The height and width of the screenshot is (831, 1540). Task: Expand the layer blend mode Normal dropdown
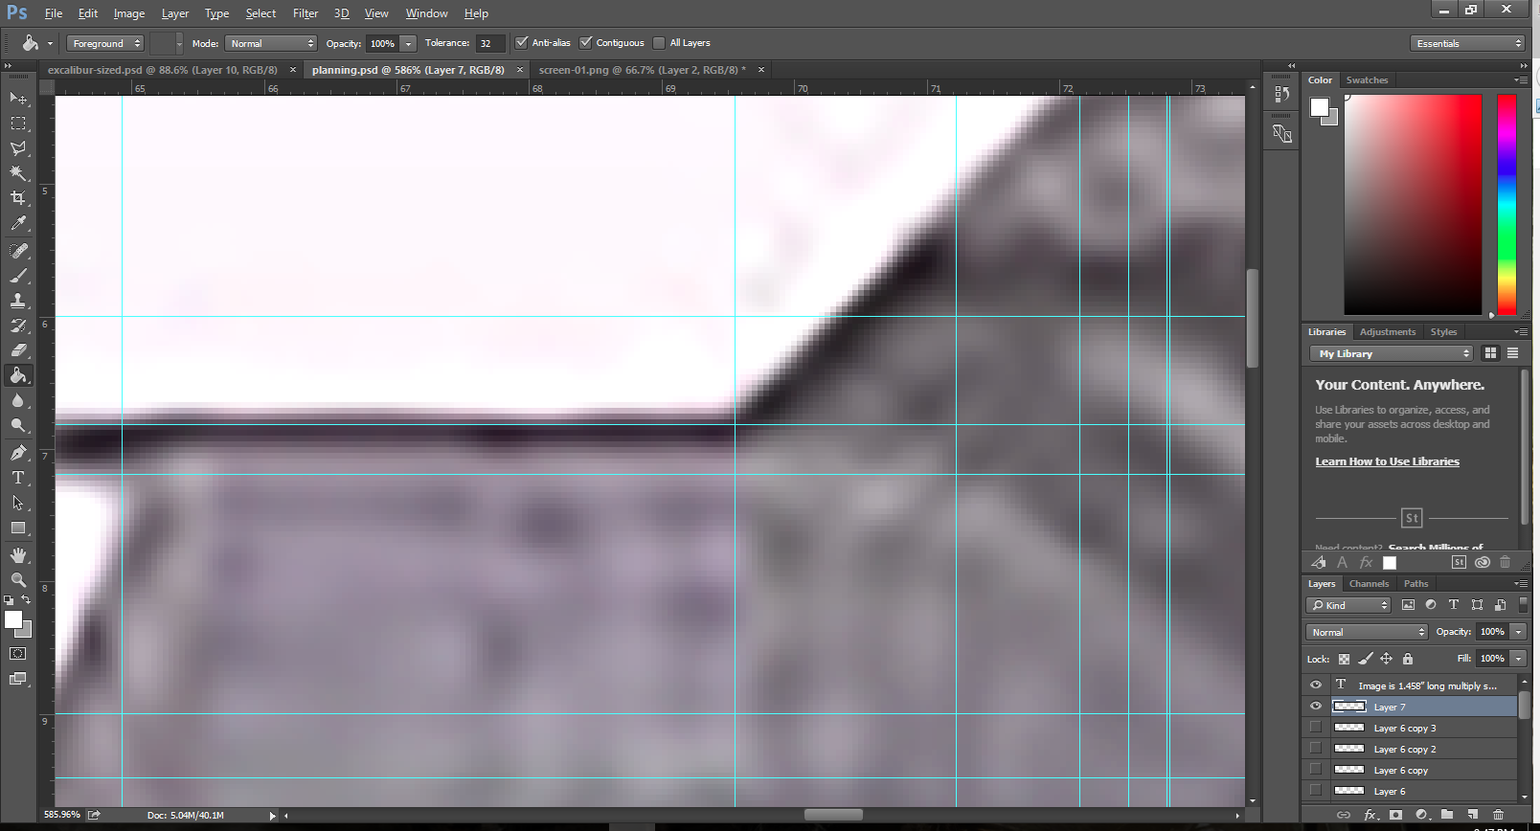coord(1367,632)
